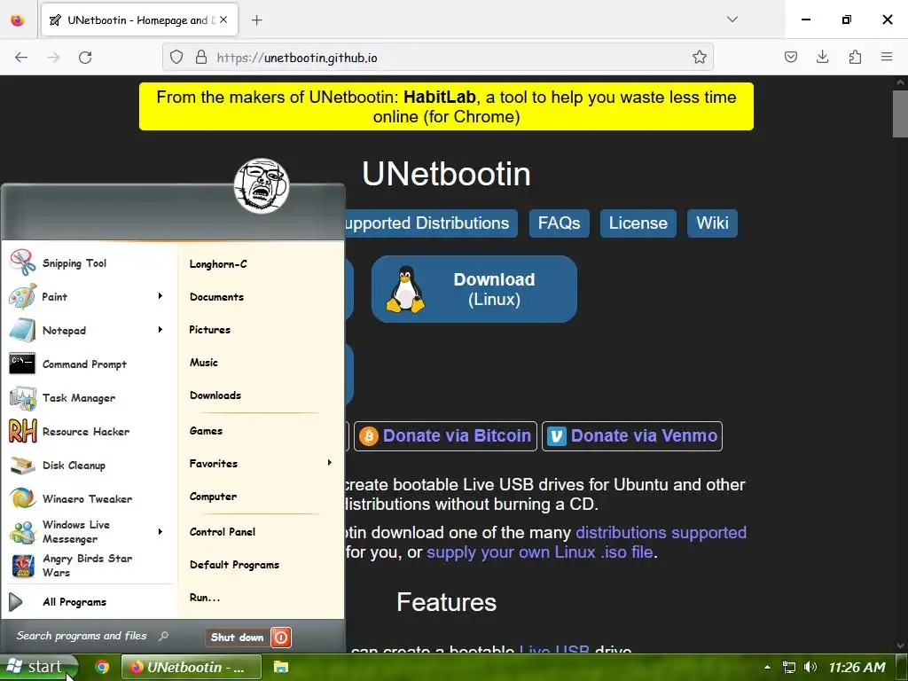The height and width of the screenshot is (681, 908).
Task: Open the Firefox application hamburger menu
Action: tap(887, 57)
